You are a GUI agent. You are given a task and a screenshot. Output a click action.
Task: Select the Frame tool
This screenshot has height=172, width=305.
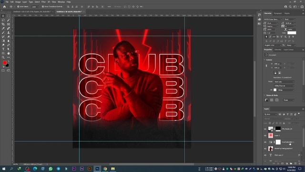click(9, 24)
